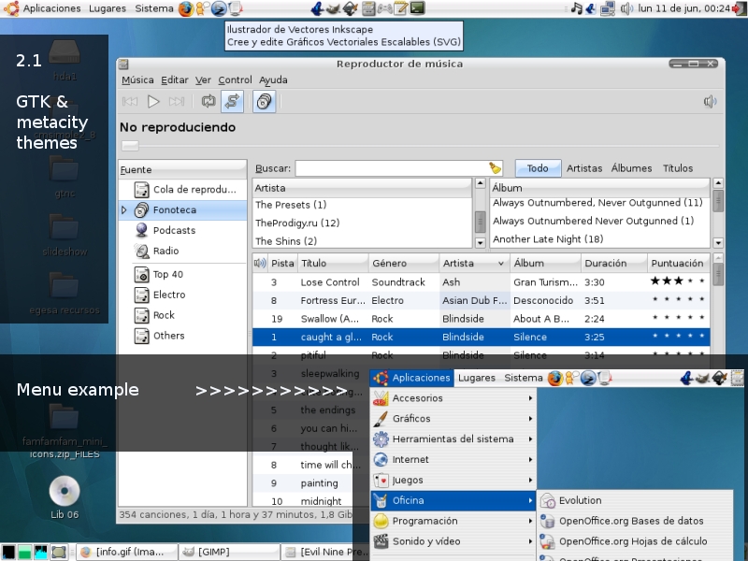Sort by the Título column header
This screenshot has height=561, width=748.
coord(333,264)
